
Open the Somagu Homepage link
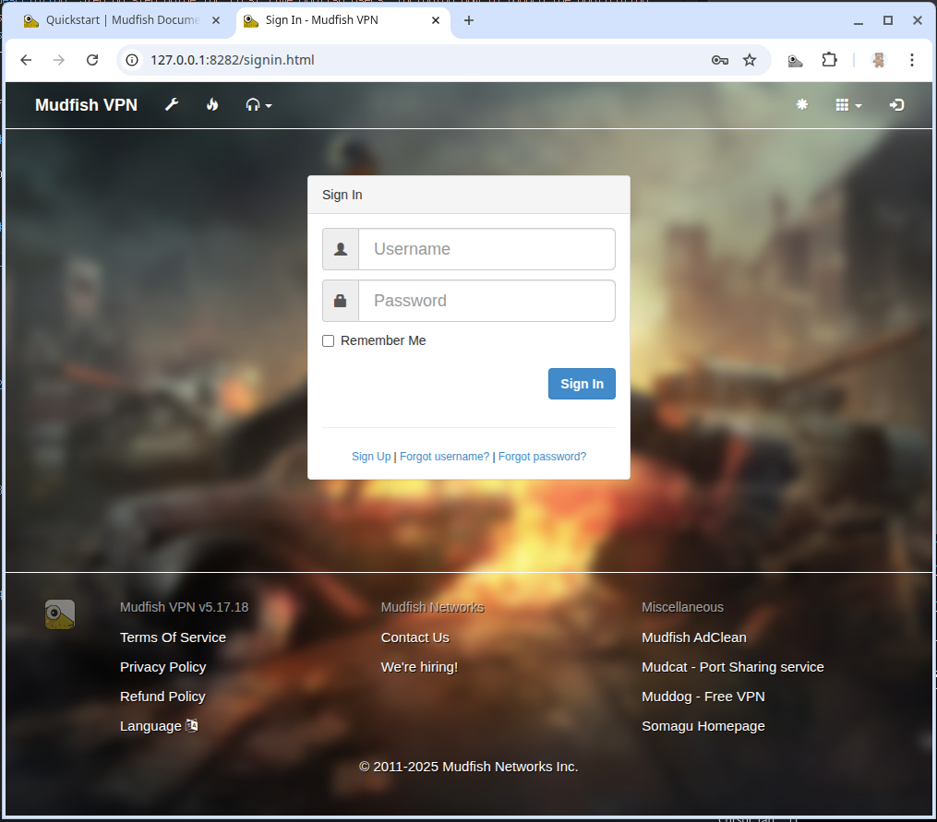click(703, 726)
